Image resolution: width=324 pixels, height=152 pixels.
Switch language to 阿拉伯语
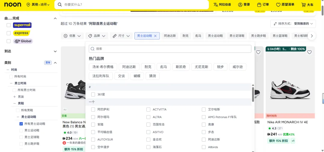pos(222,4)
